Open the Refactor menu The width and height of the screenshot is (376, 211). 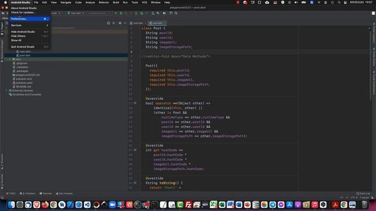point(104,2)
